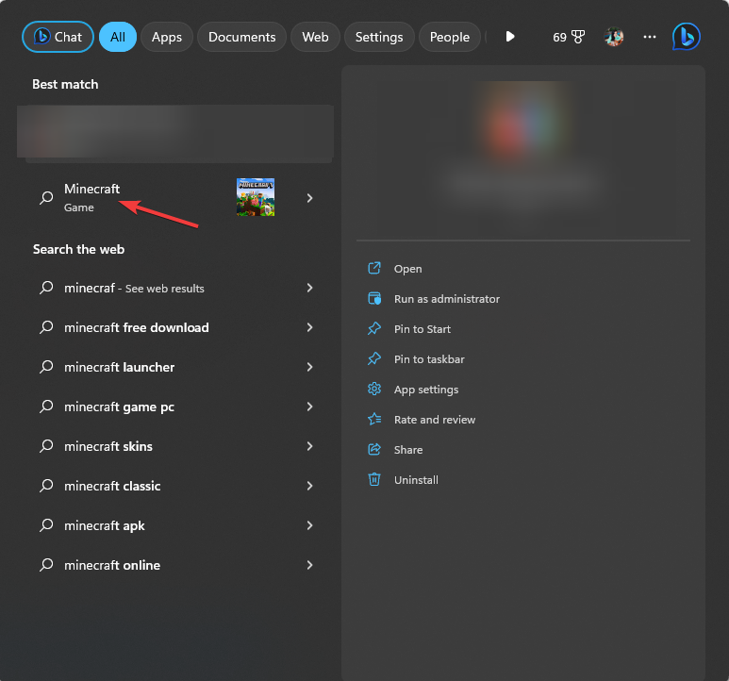Switch to the Web filter tab
The image size is (729, 681).
coord(315,37)
